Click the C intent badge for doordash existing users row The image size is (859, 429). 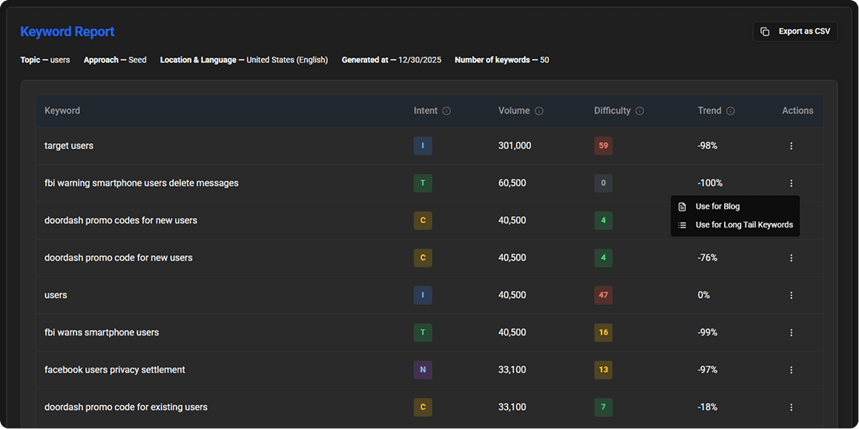coord(423,407)
